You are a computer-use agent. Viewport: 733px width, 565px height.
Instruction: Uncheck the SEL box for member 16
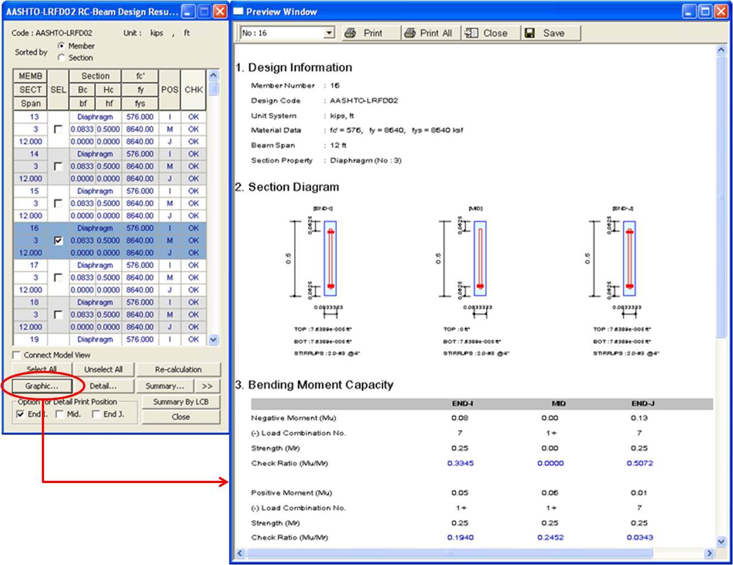(58, 240)
